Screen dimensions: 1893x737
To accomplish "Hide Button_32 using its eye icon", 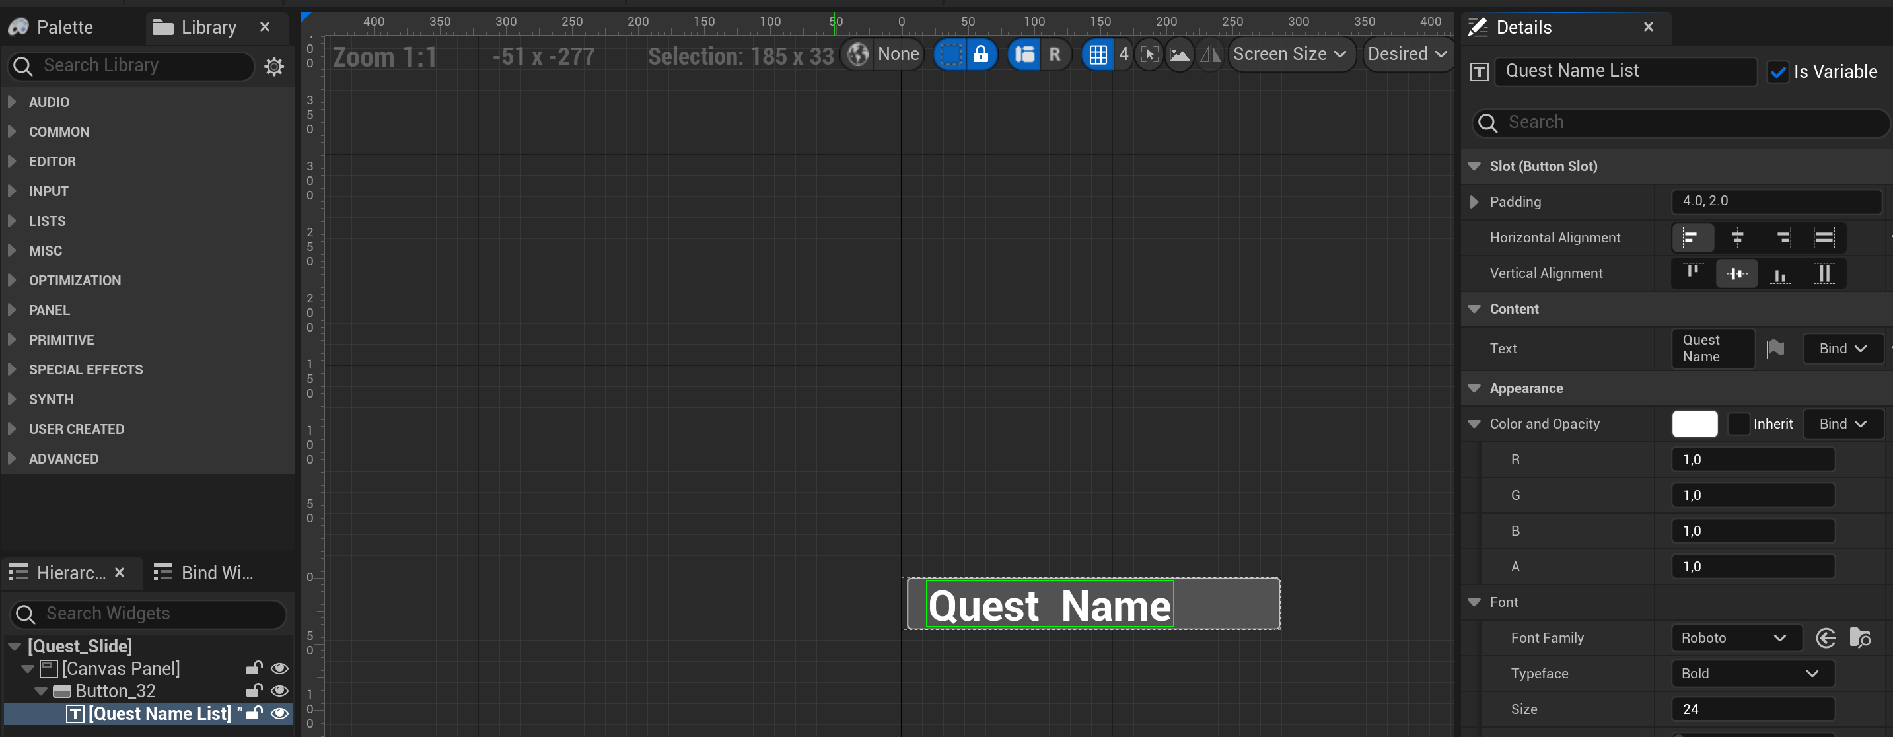I will click(279, 691).
